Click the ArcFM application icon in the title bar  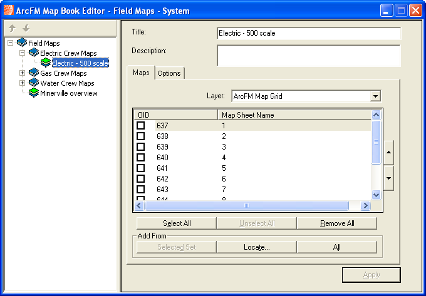click(x=8, y=10)
